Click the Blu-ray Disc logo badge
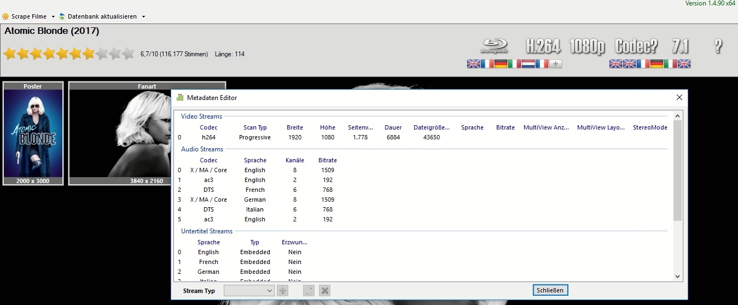Viewport: 738px width, 305px height. (x=494, y=46)
